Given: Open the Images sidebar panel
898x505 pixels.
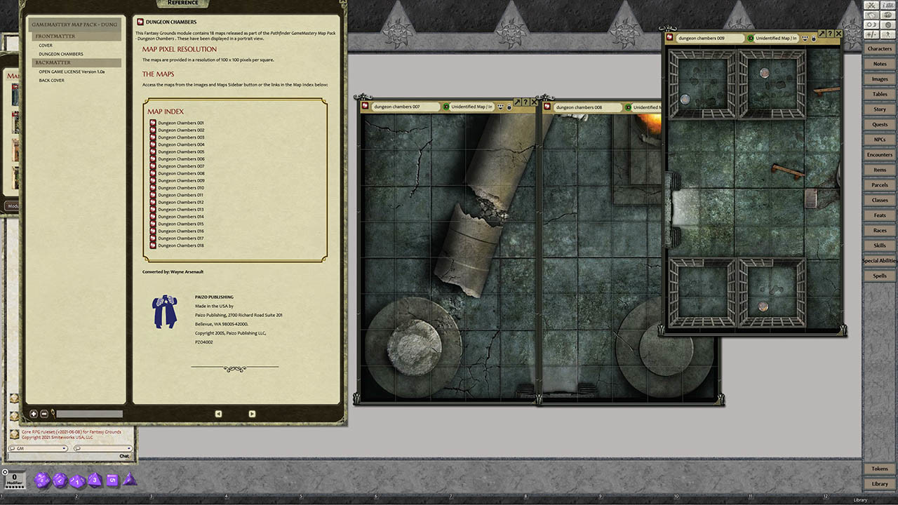Looking at the screenshot, I should pos(879,79).
